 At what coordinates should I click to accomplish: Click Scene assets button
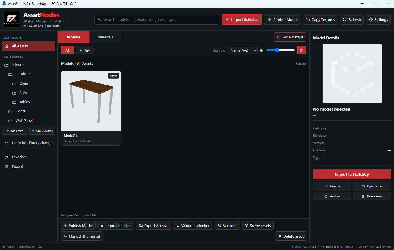(258, 226)
